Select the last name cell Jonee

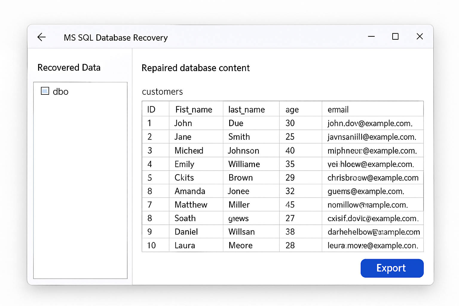tap(251, 191)
